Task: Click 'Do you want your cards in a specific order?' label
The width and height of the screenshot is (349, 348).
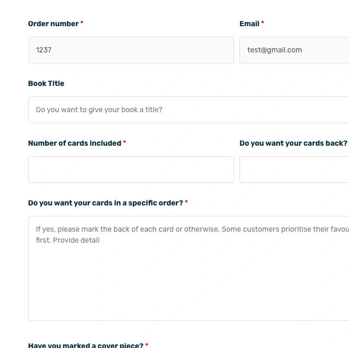Action: coord(105,203)
